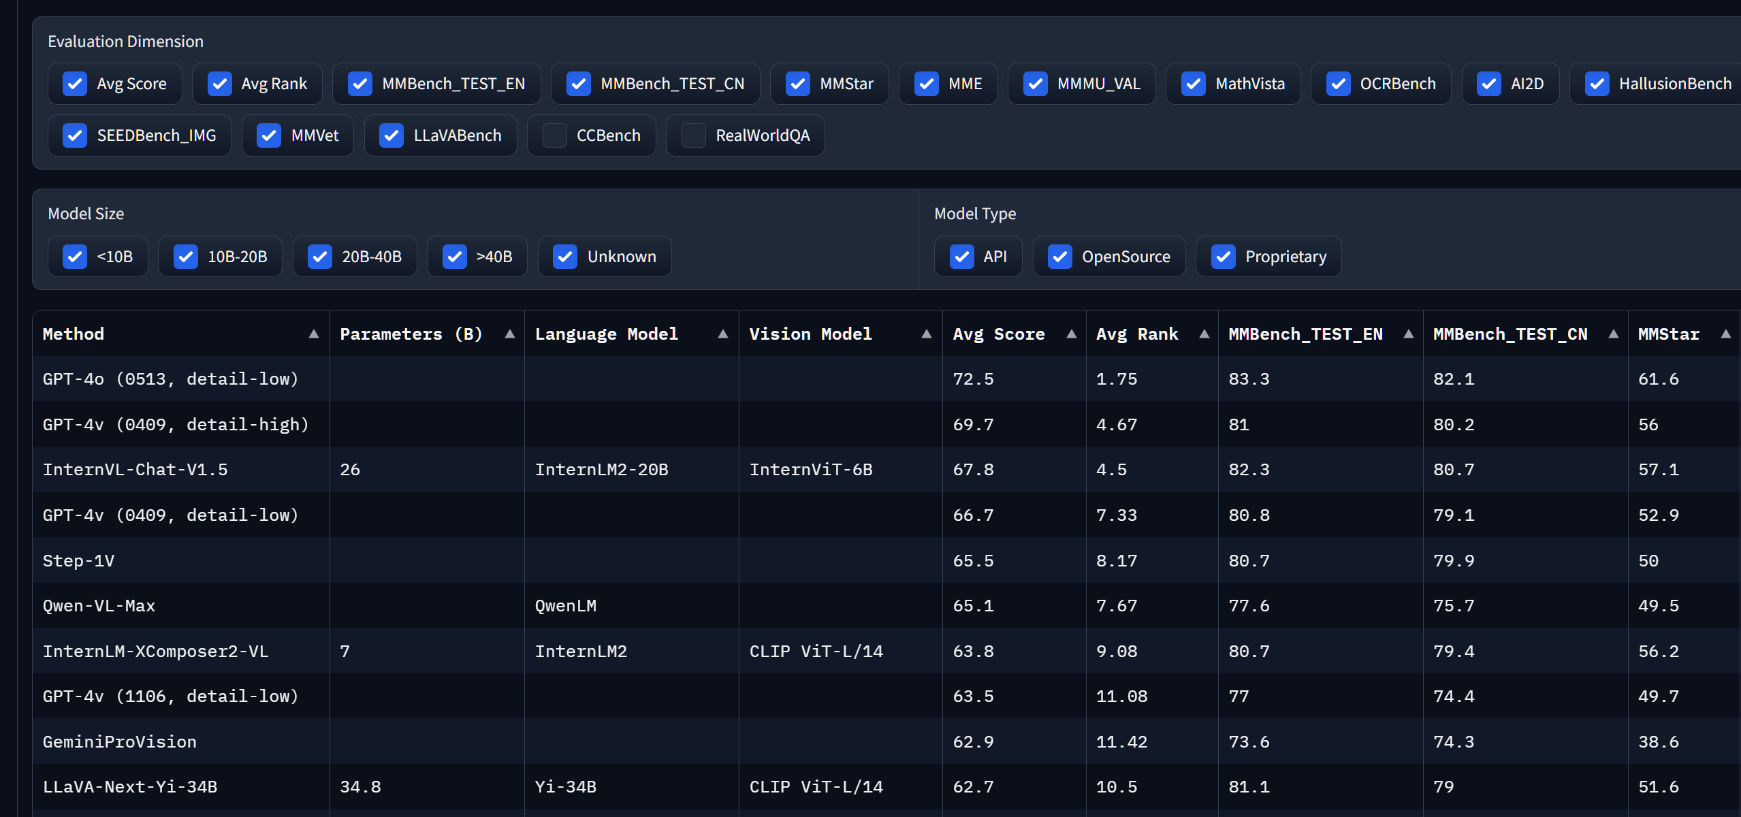Screen dimensions: 1741x817
Task: Uncheck the Proprietary model type
Action: click(1224, 257)
